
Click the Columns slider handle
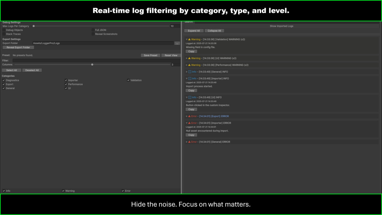pos(92,65)
